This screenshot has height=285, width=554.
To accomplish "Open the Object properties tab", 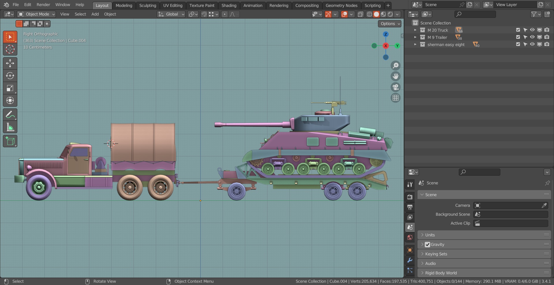I will [x=410, y=250].
